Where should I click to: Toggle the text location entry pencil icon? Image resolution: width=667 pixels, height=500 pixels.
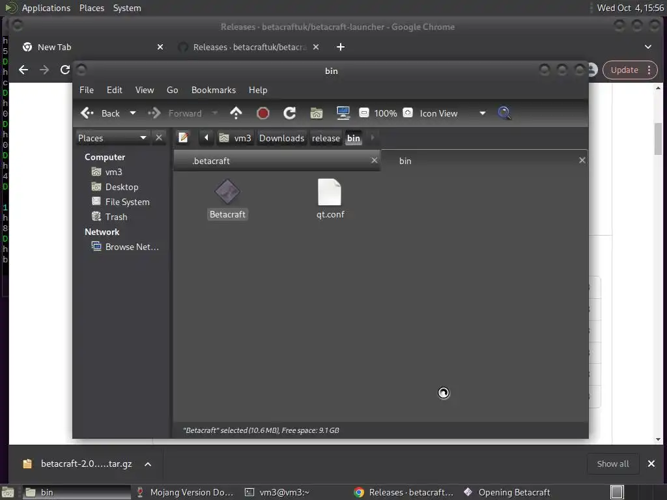pyautogui.click(x=183, y=138)
